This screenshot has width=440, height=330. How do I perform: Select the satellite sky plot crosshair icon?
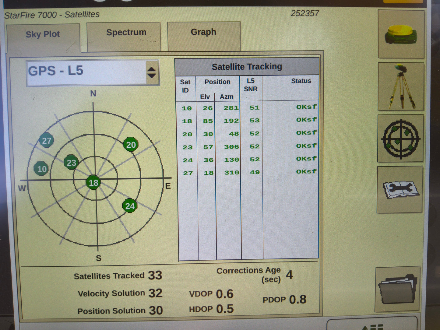click(x=400, y=139)
